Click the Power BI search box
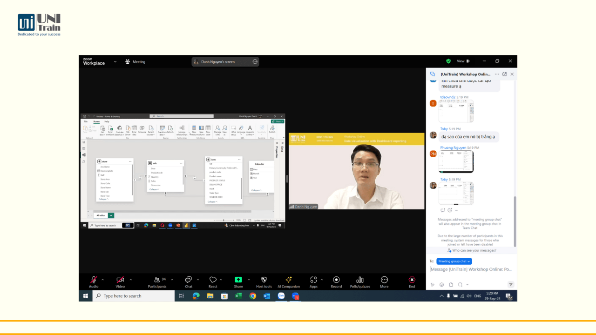596x335 pixels. 181,116
